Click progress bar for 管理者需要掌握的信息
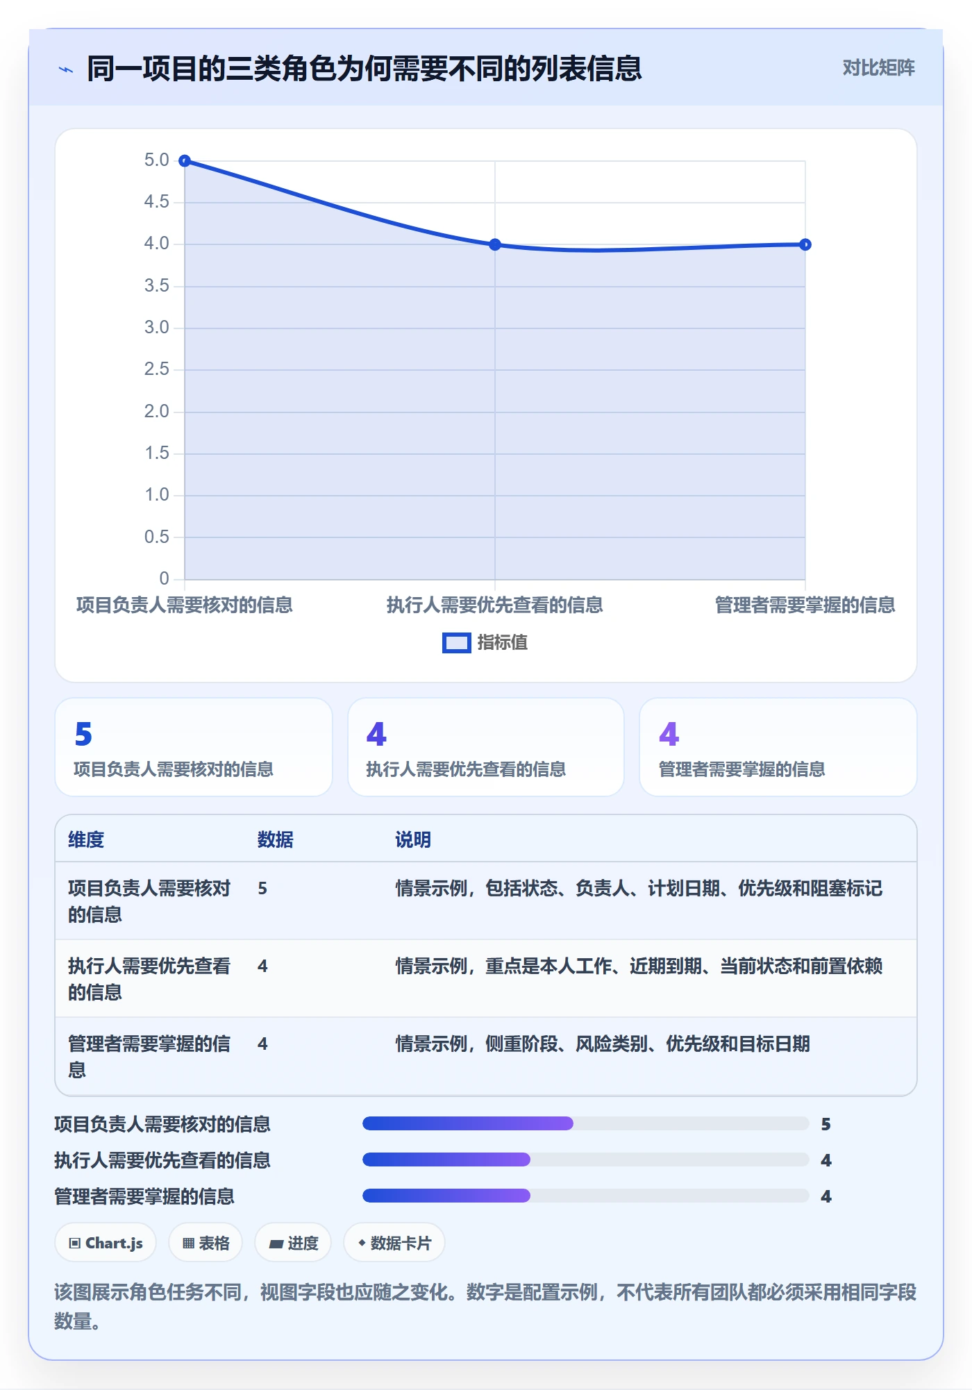 586,1196
